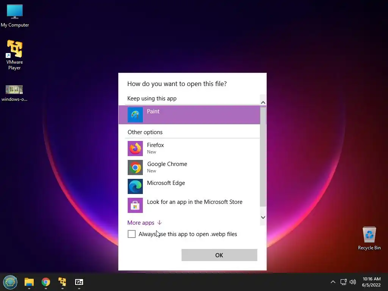Click the Microsoft Store bag icon
Image resolution: width=388 pixels, height=291 pixels.
(x=135, y=205)
